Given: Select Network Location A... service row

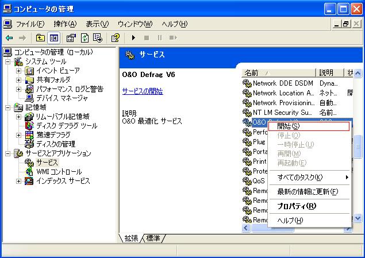Looking at the screenshot, I should point(297,93).
